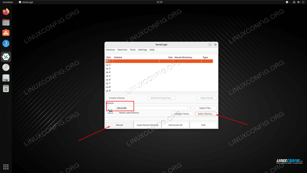Select slot 7 in the volume list

[159, 83]
